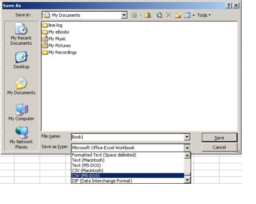
Task: Select the My eBooks folder
Action: (x=58, y=32)
